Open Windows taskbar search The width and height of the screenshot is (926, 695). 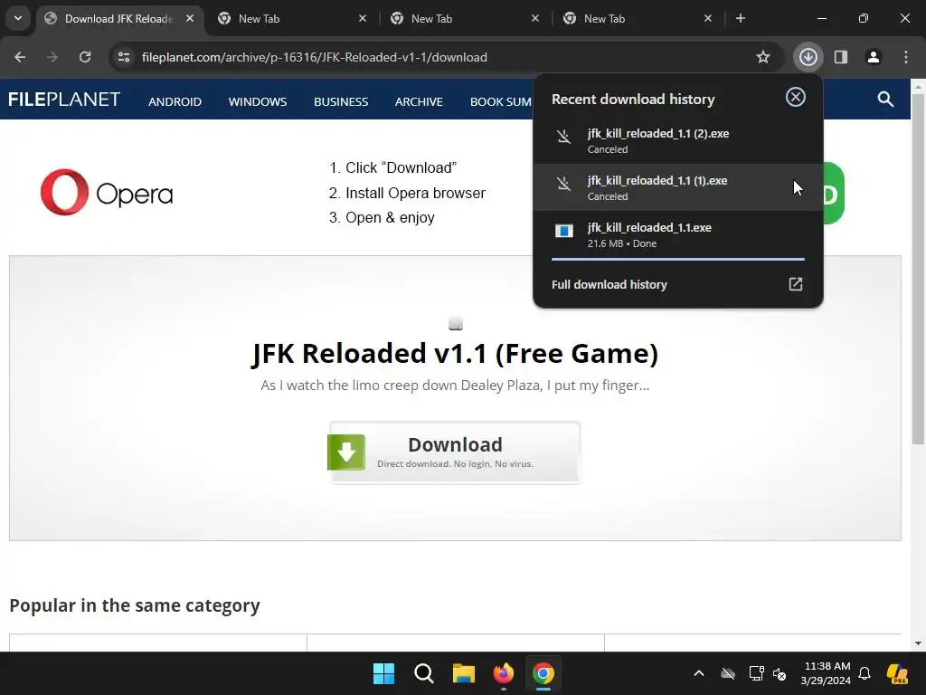(x=423, y=673)
